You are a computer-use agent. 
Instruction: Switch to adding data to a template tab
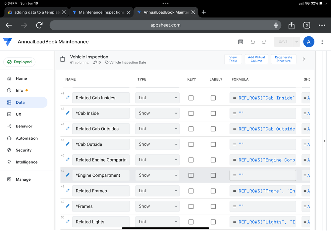pyautogui.click(x=37, y=12)
